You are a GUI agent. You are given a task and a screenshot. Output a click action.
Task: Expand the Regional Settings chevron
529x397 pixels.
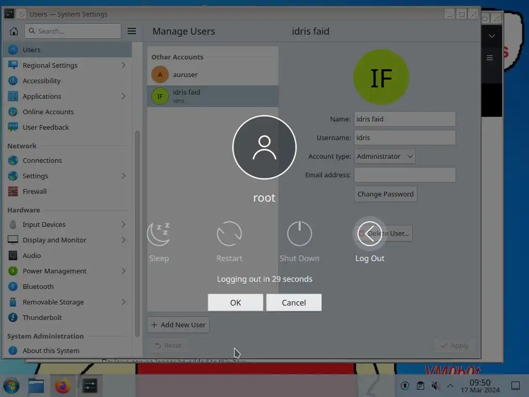coord(123,65)
